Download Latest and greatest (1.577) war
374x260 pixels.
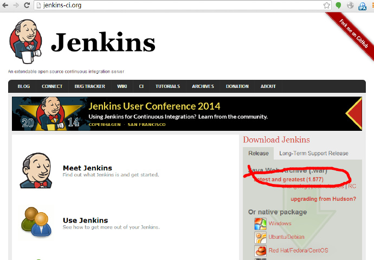tap(288, 180)
